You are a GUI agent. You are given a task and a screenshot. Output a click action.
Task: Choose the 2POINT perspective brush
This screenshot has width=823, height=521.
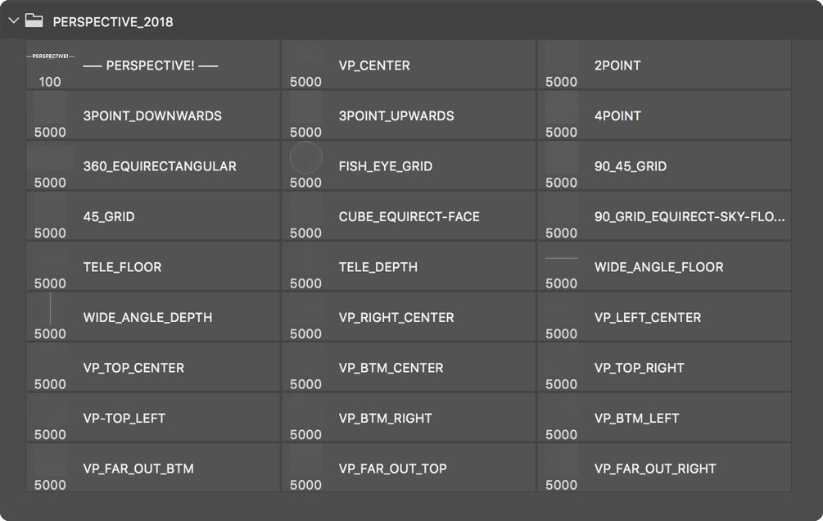coord(664,65)
